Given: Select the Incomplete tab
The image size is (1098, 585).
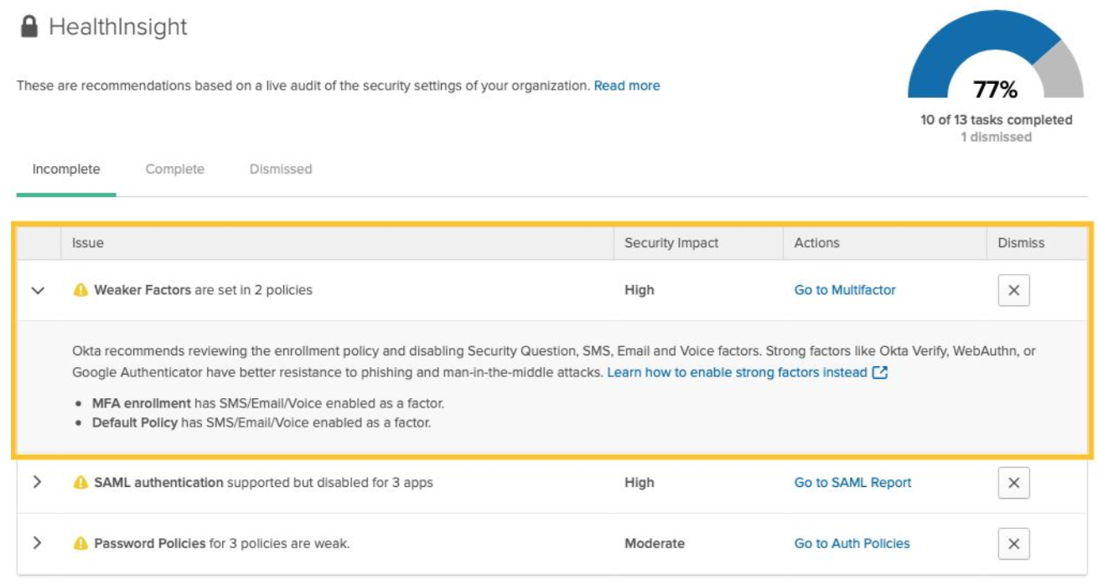Looking at the screenshot, I should tap(66, 169).
